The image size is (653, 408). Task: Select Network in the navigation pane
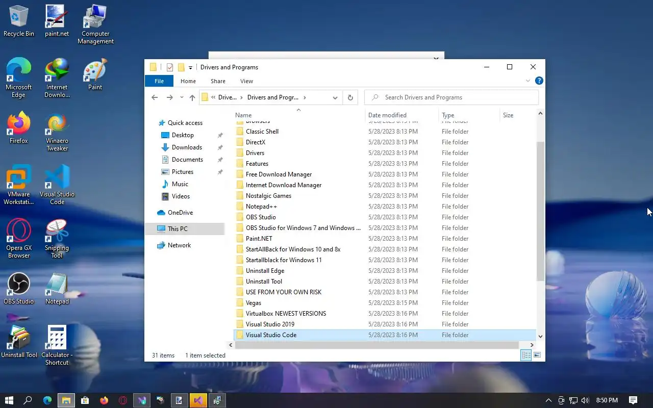[179, 245]
